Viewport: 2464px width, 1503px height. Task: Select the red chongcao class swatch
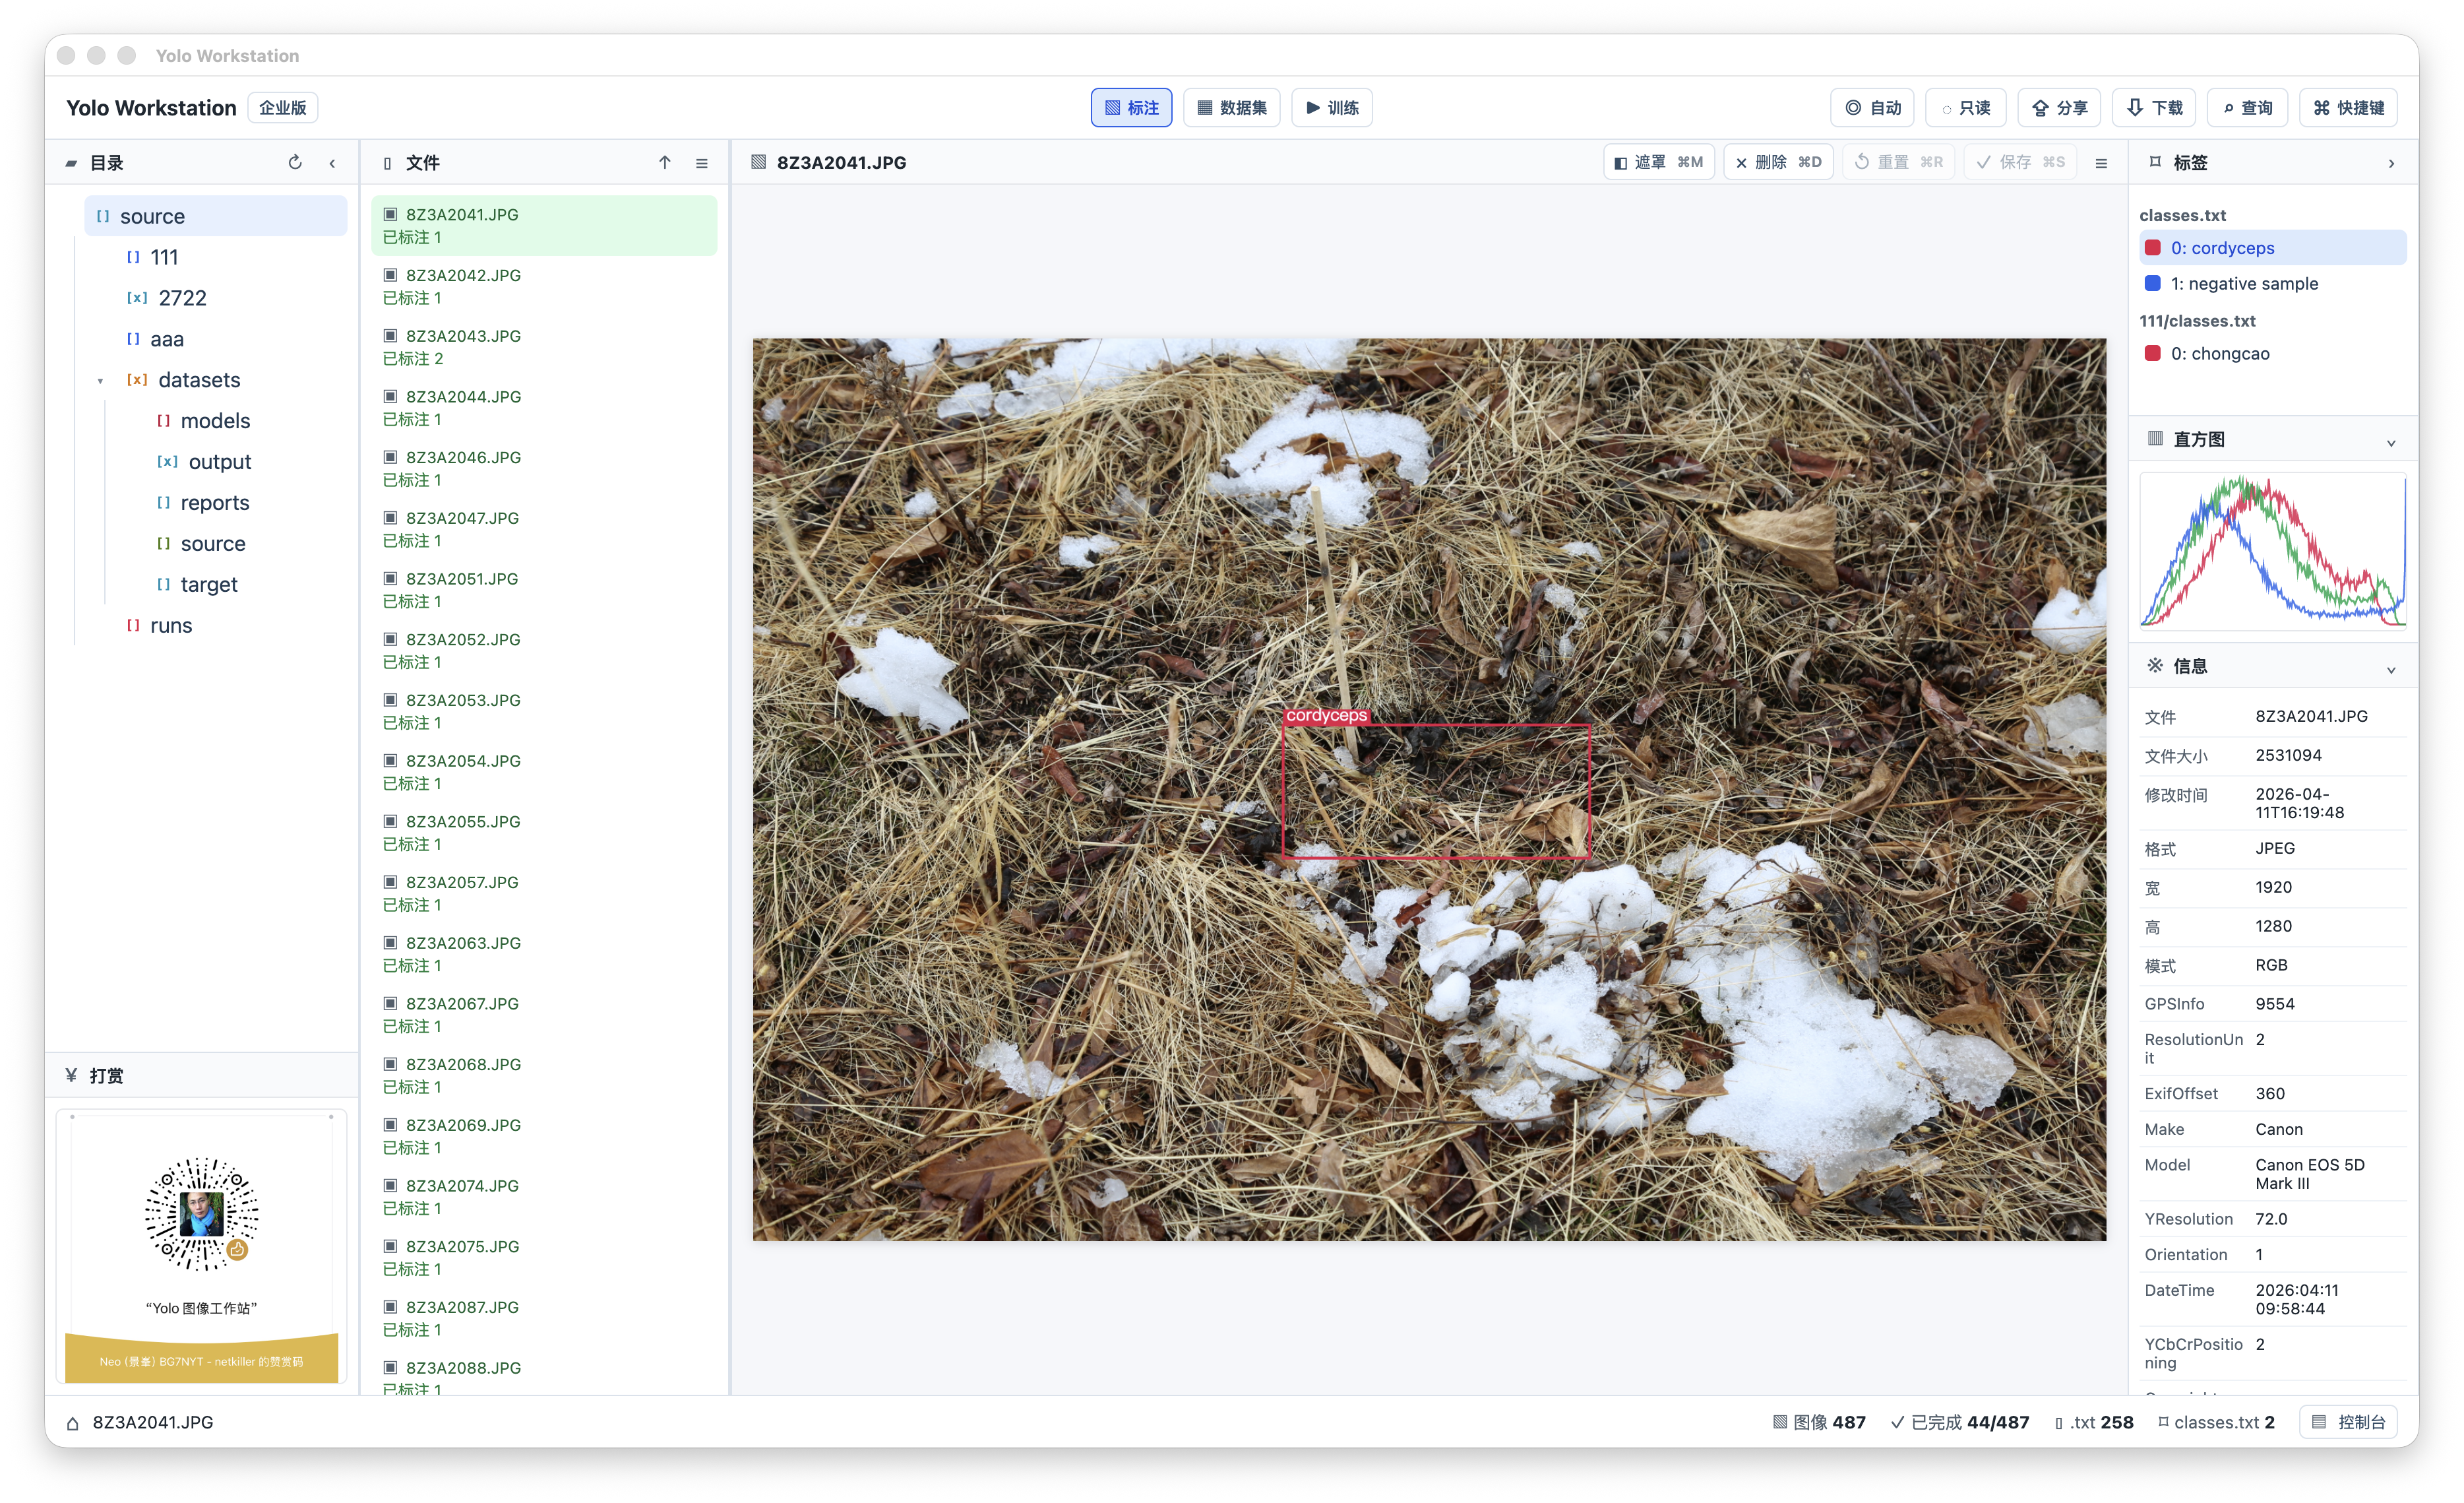[x=2153, y=353]
